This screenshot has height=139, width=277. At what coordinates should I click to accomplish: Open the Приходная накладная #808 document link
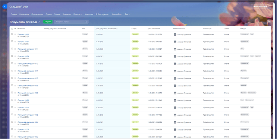tap(28, 93)
